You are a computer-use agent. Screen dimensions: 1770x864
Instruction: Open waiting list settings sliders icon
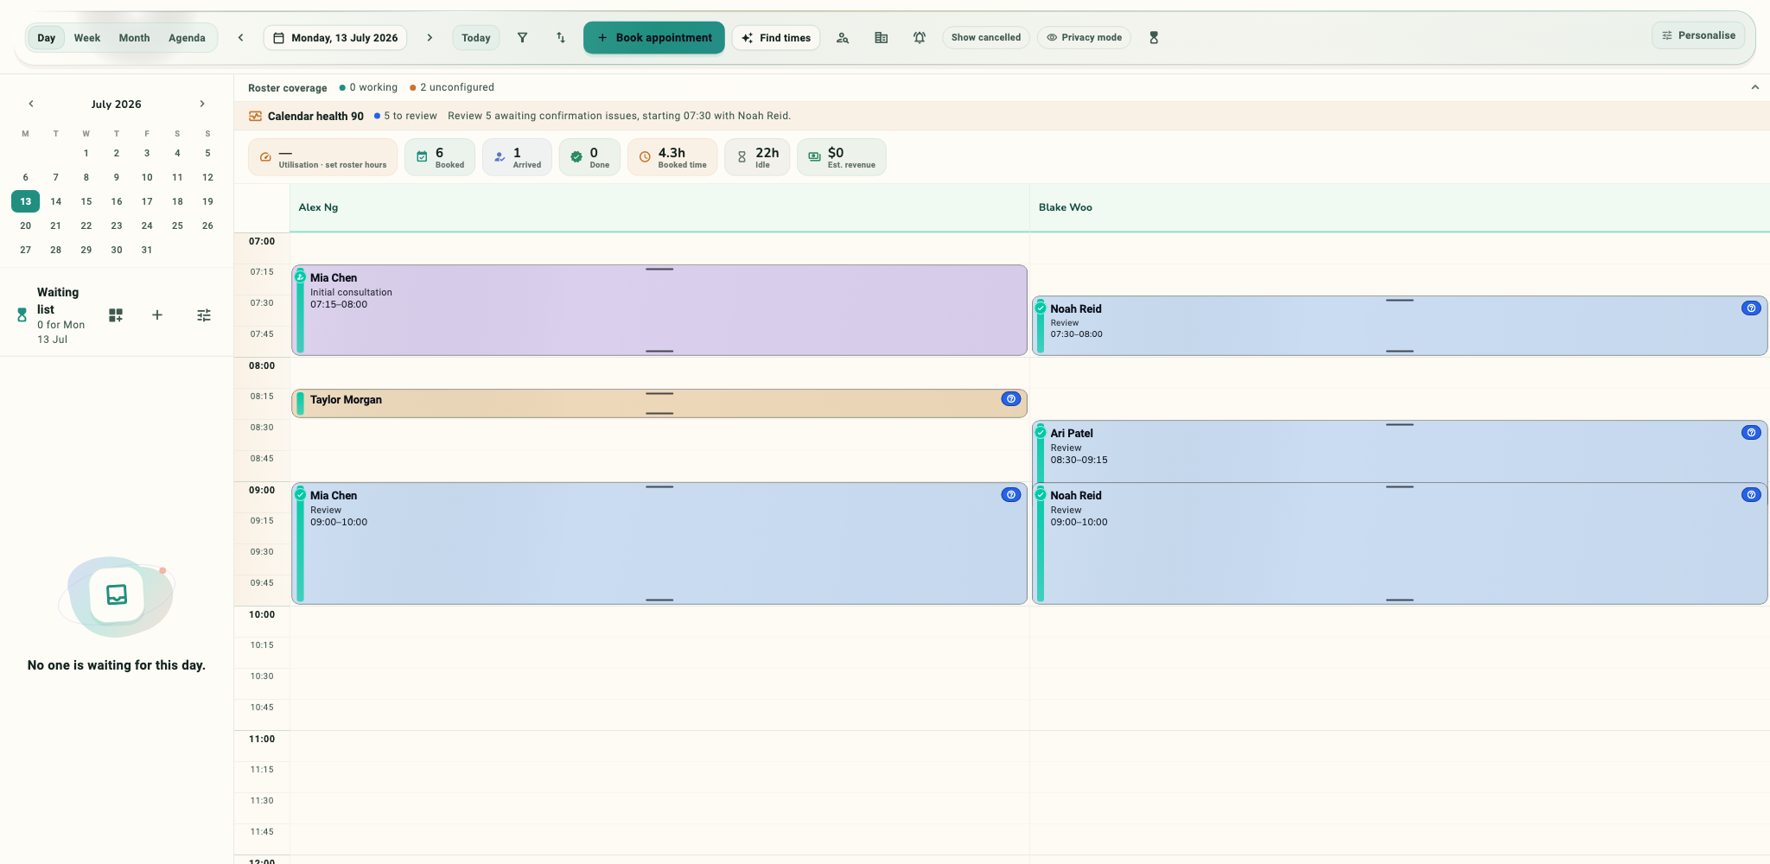pyautogui.click(x=204, y=315)
